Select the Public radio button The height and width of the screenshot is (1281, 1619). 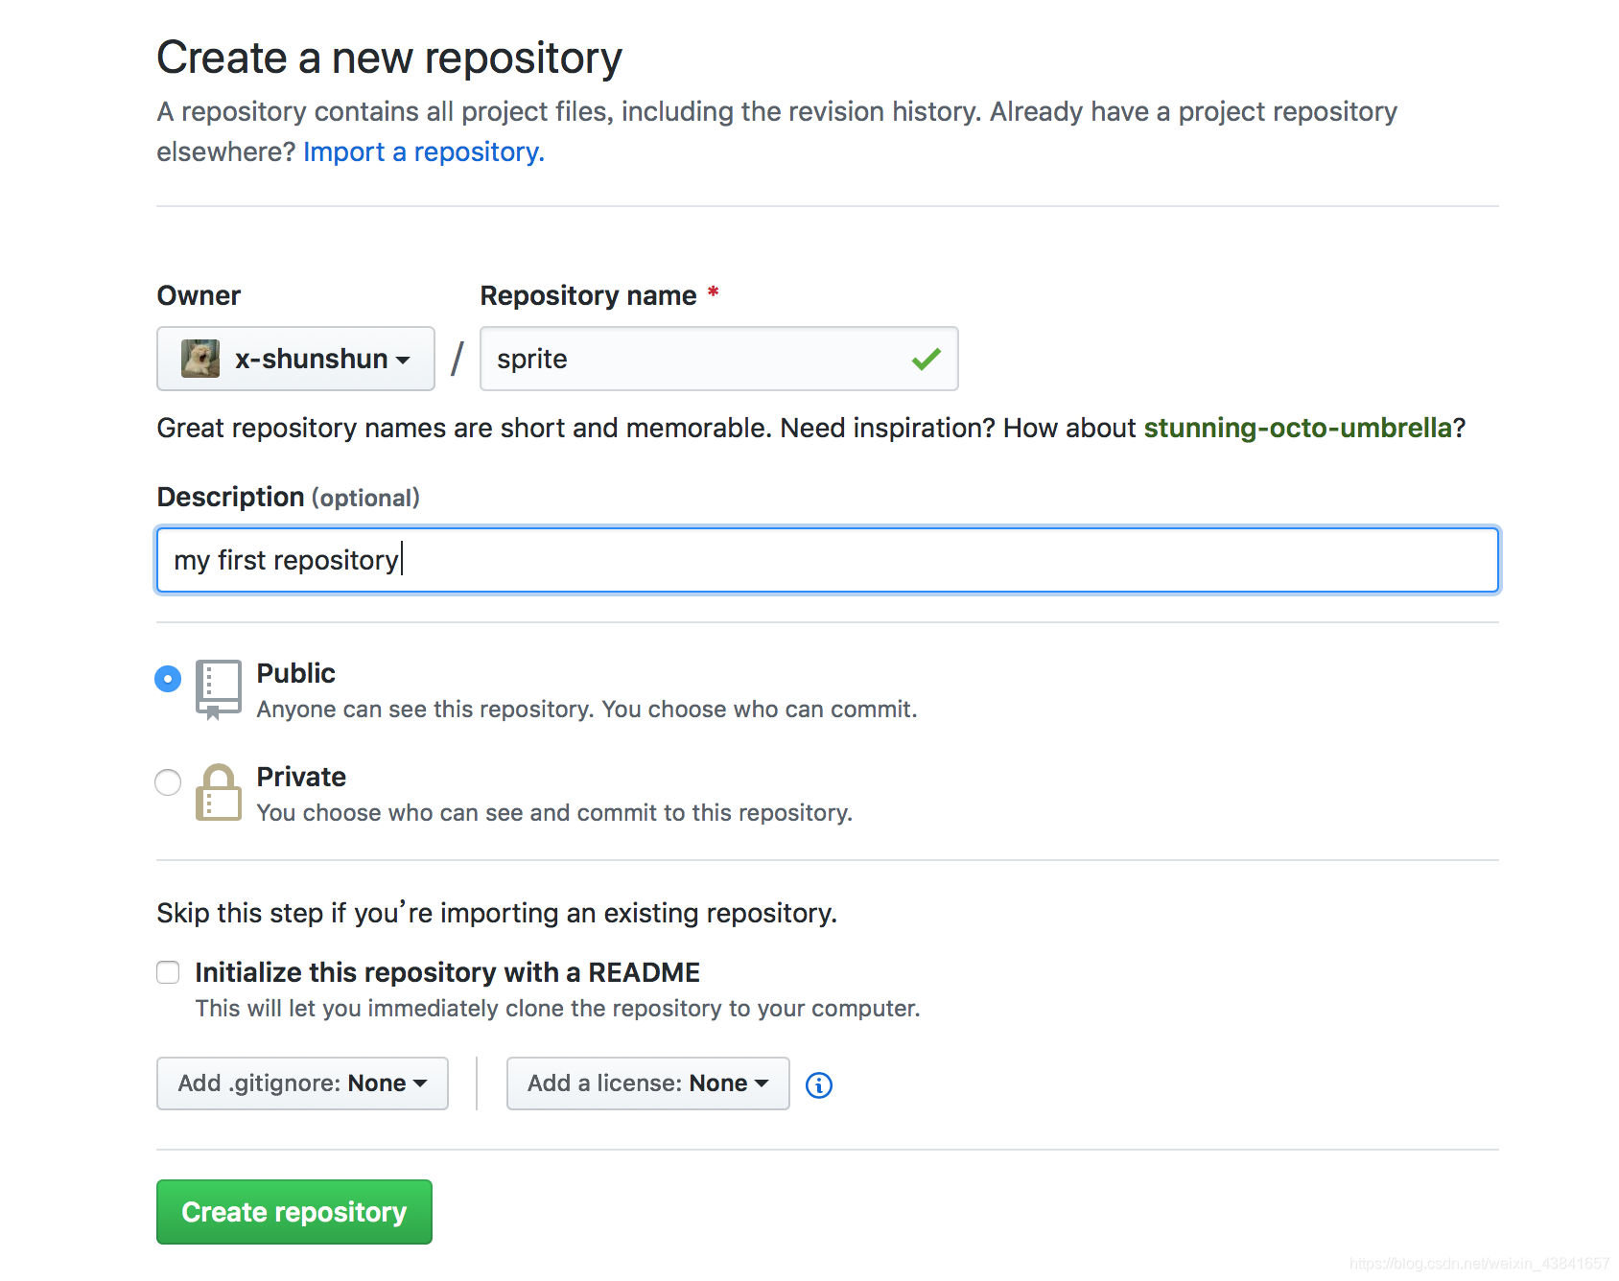(x=168, y=679)
